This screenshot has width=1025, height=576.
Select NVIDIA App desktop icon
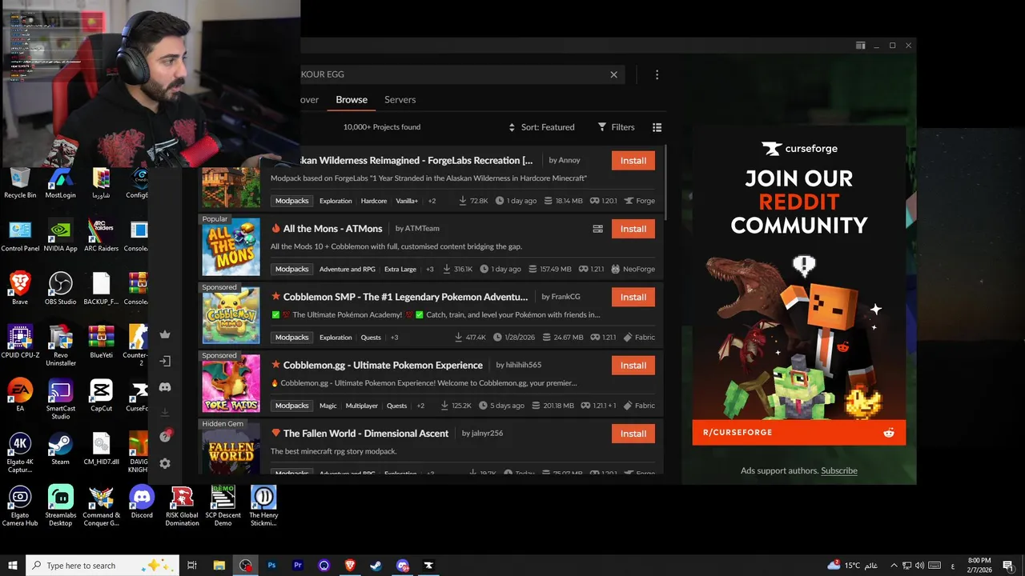click(x=60, y=236)
